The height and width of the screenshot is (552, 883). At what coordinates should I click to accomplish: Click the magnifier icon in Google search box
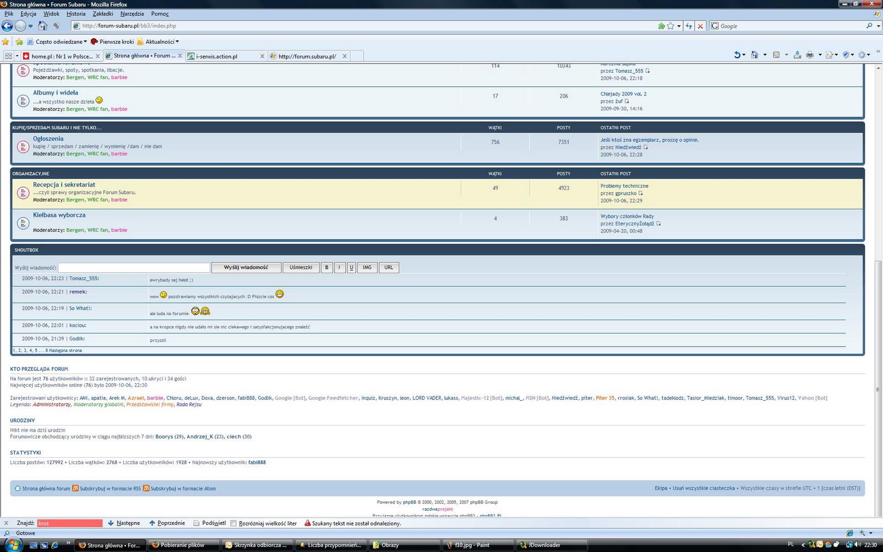[870, 26]
